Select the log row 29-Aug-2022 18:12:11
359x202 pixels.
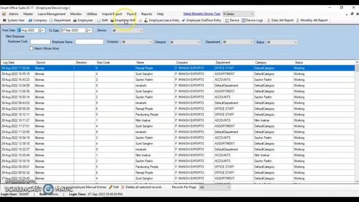[x=177, y=114]
